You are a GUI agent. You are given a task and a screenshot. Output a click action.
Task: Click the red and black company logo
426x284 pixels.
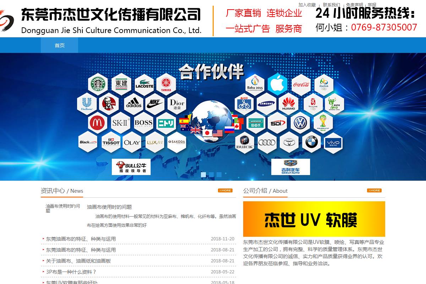coord(6,21)
